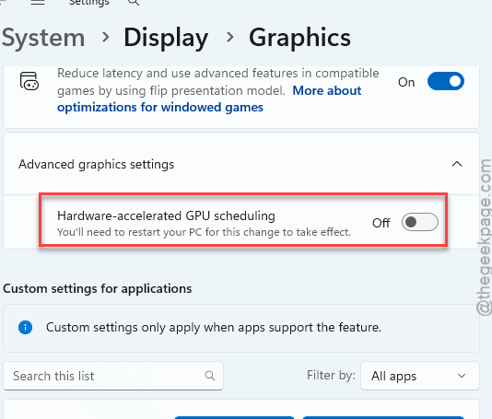Click the windowed games controller icon
Image resolution: width=492 pixels, height=419 pixels.
pos(29,81)
